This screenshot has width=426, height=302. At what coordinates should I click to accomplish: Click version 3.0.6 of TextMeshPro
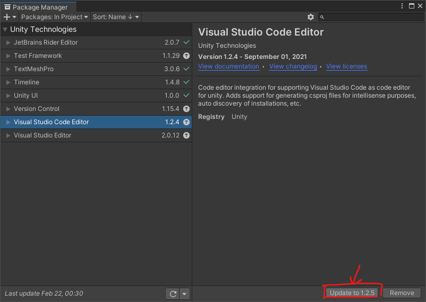(x=172, y=69)
